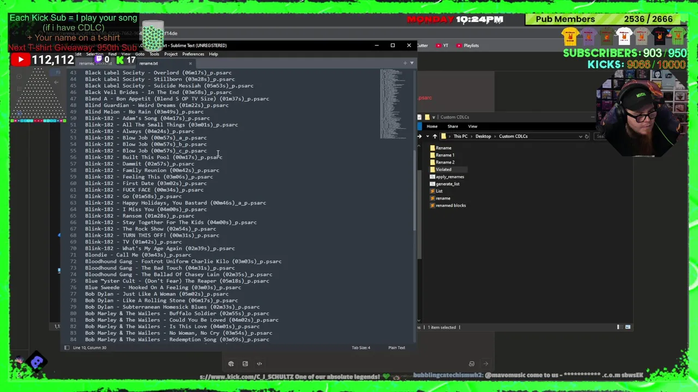Click This PC in the address path

click(460, 136)
